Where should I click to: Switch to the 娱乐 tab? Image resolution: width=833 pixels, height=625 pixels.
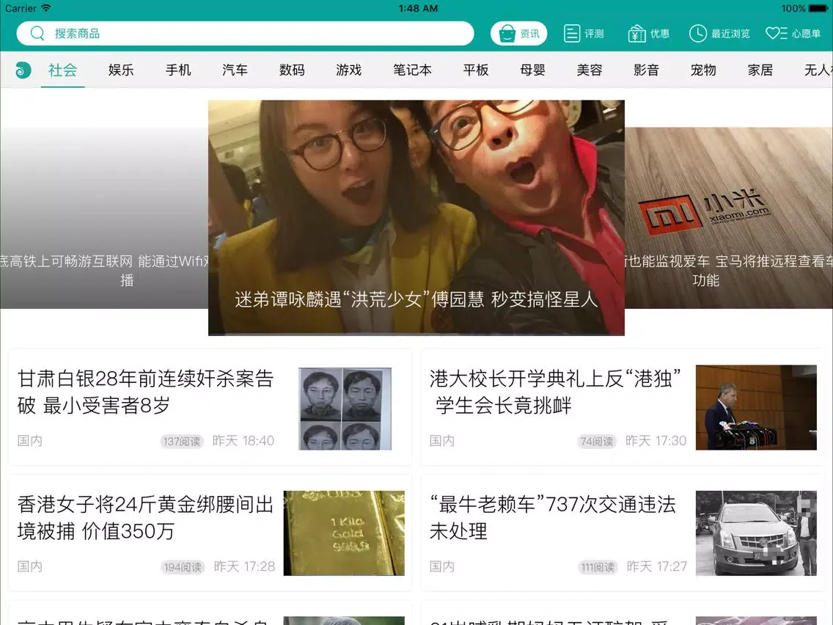point(120,70)
